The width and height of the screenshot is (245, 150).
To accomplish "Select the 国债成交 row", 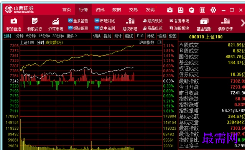I will point(212,57).
